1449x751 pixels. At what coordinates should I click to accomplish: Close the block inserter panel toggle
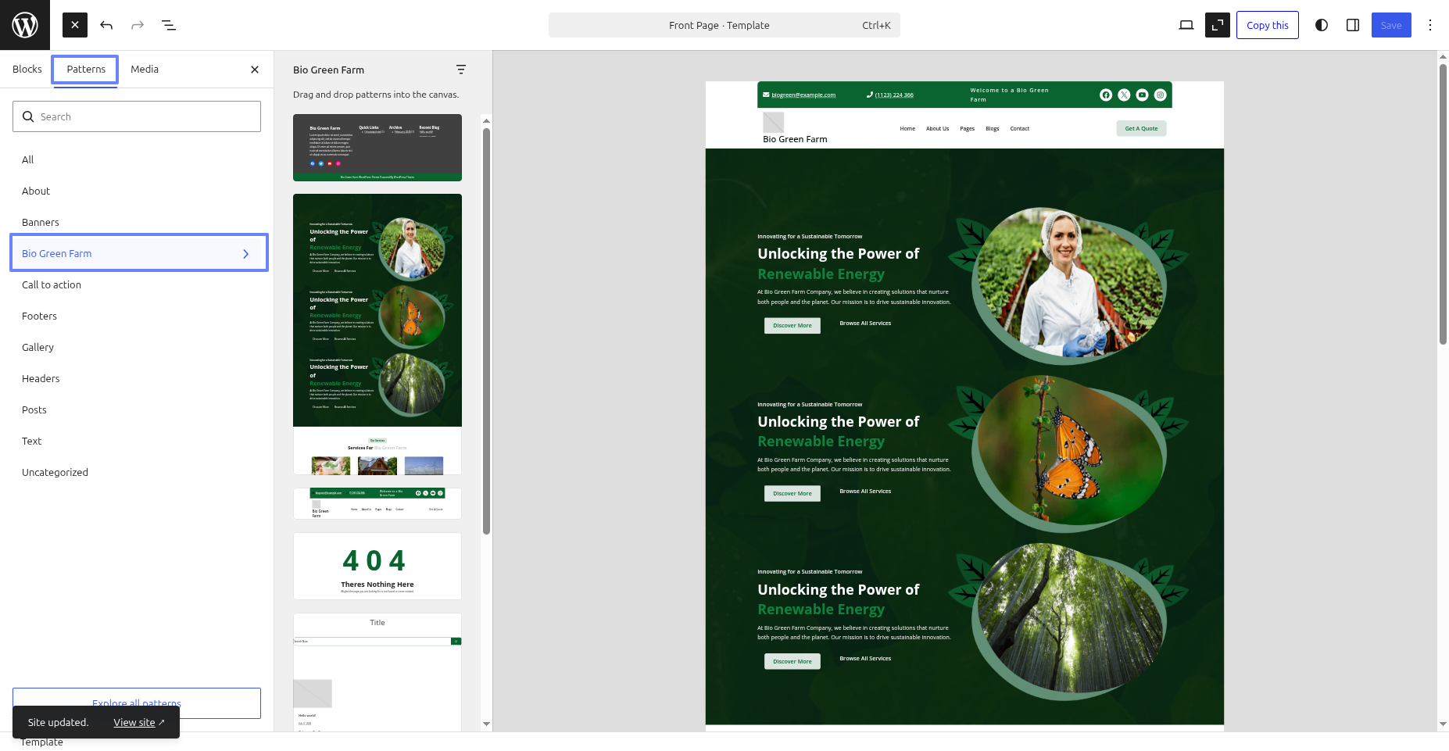[75, 25]
